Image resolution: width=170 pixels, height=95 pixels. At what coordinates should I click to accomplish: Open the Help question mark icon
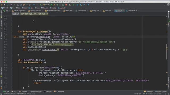(x=88, y=5)
